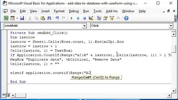Run the Sub with green play icon
Screen dimensions: 178x100
click(x=71, y=18)
